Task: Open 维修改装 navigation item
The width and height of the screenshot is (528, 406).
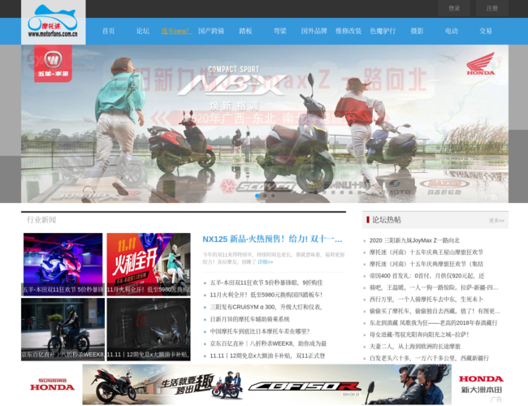Action: (348, 31)
